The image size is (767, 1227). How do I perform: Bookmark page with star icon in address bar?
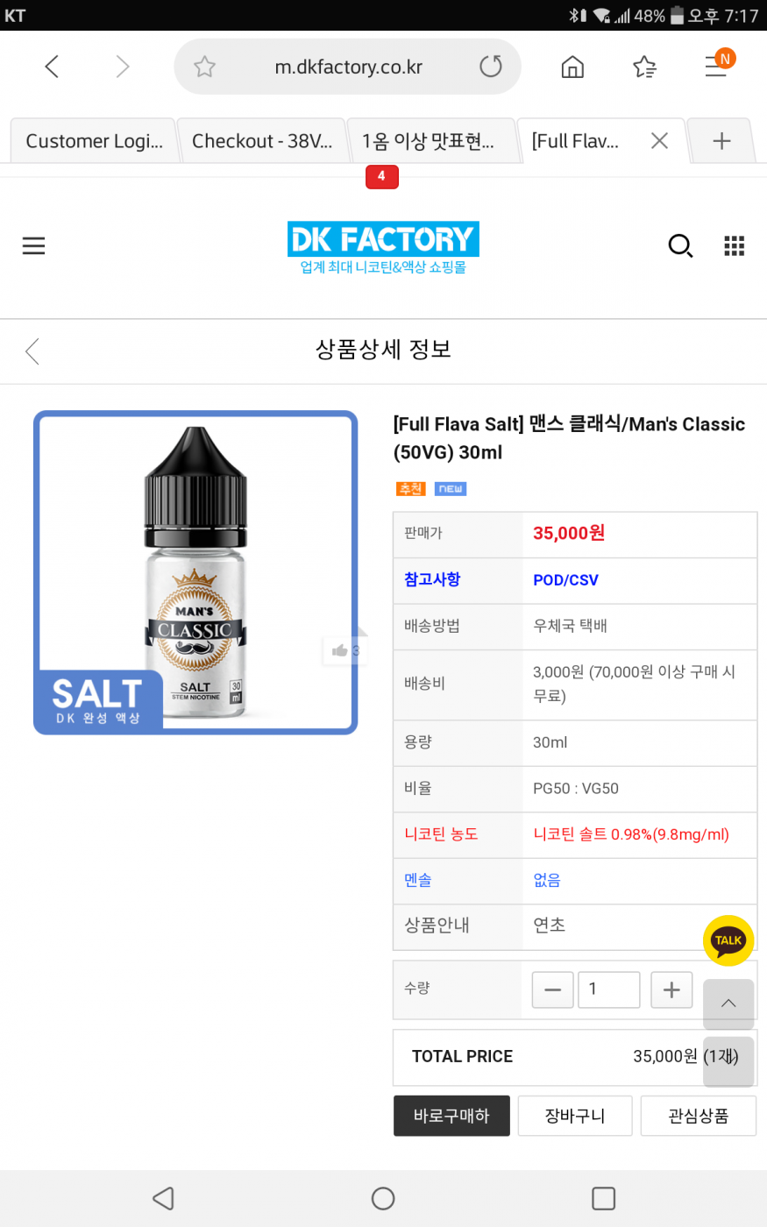204,67
